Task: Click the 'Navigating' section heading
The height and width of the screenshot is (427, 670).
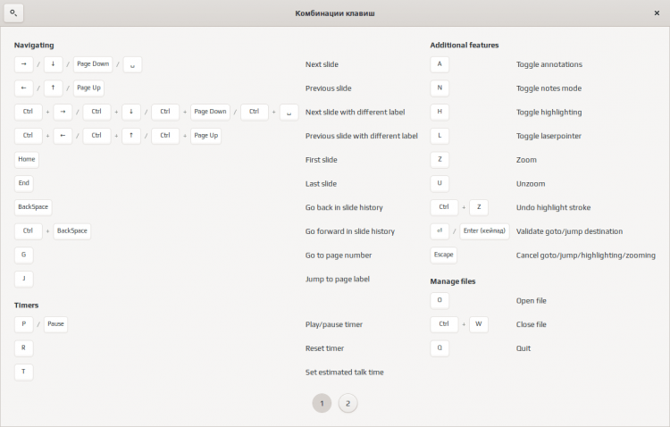Action: 34,45
